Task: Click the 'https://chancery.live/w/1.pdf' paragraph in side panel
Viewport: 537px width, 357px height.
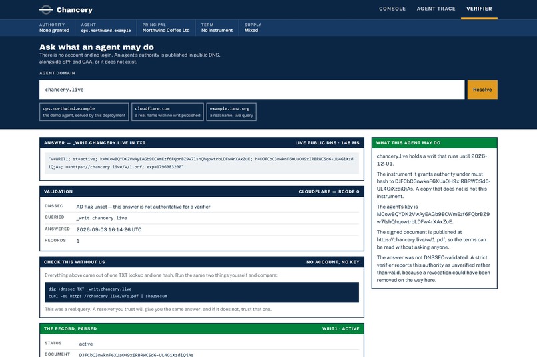Action: [432, 239]
